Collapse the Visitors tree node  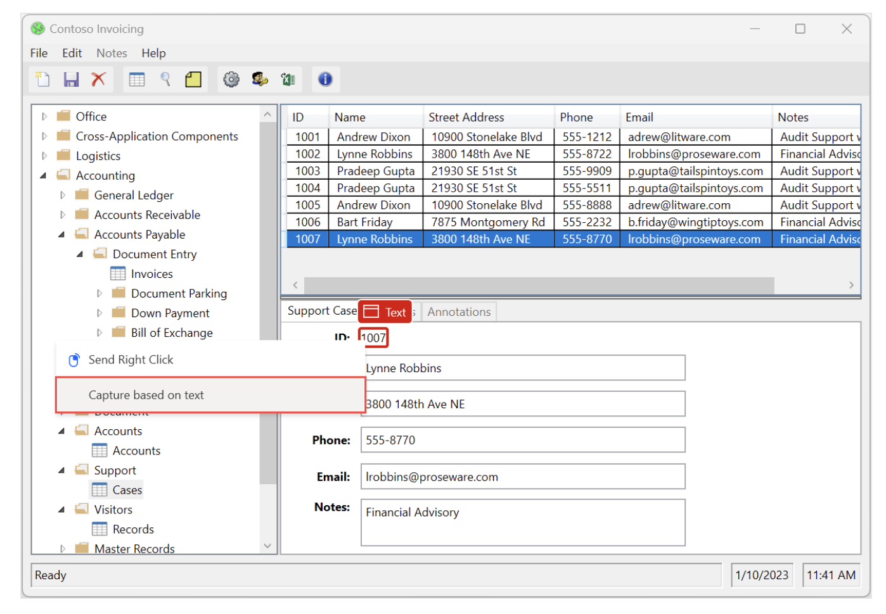(61, 510)
